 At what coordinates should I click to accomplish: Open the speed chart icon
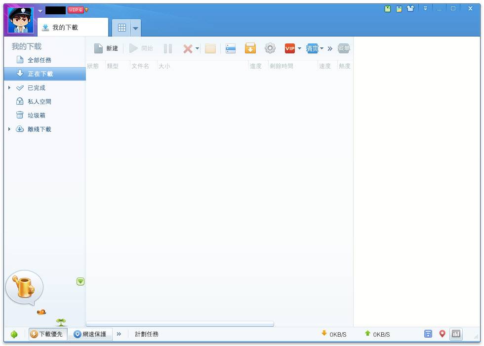tap(456, 334)
